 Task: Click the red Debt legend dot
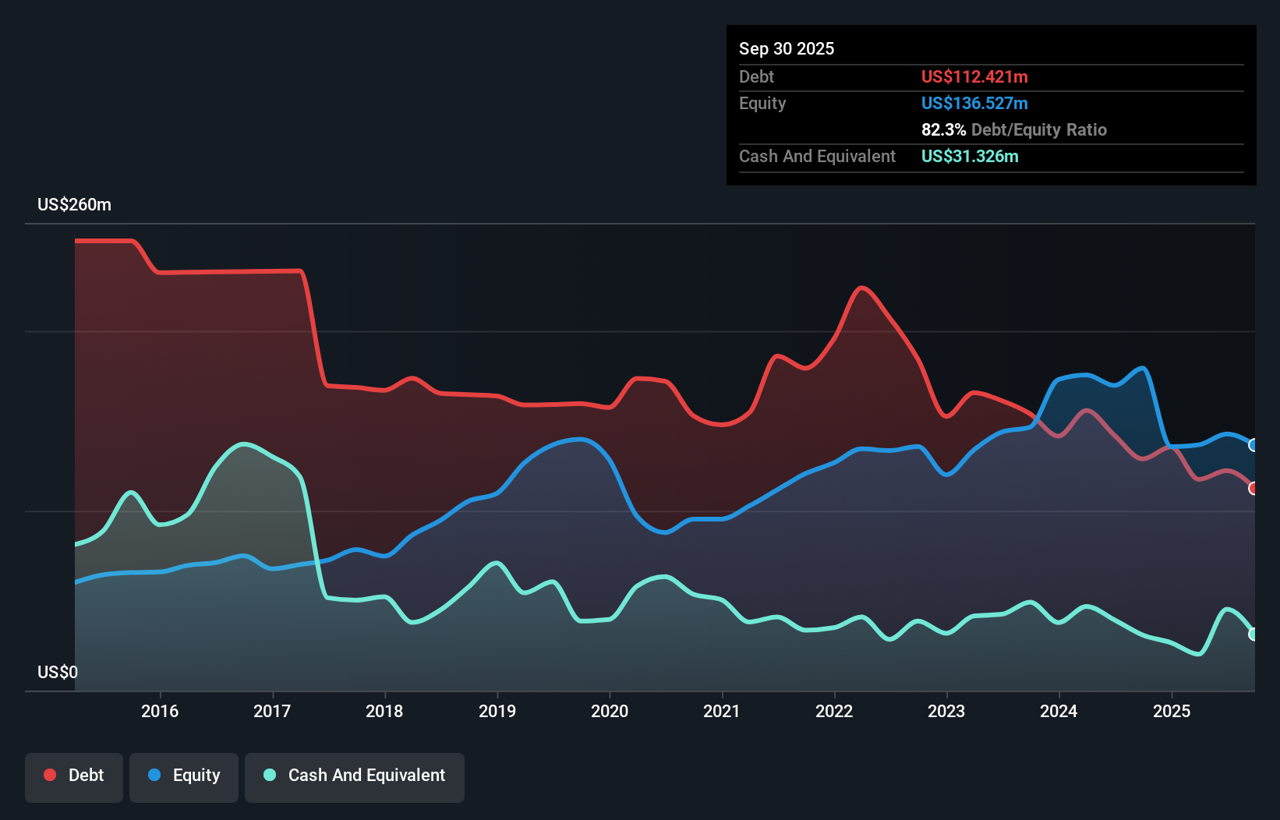coord(50,775)
